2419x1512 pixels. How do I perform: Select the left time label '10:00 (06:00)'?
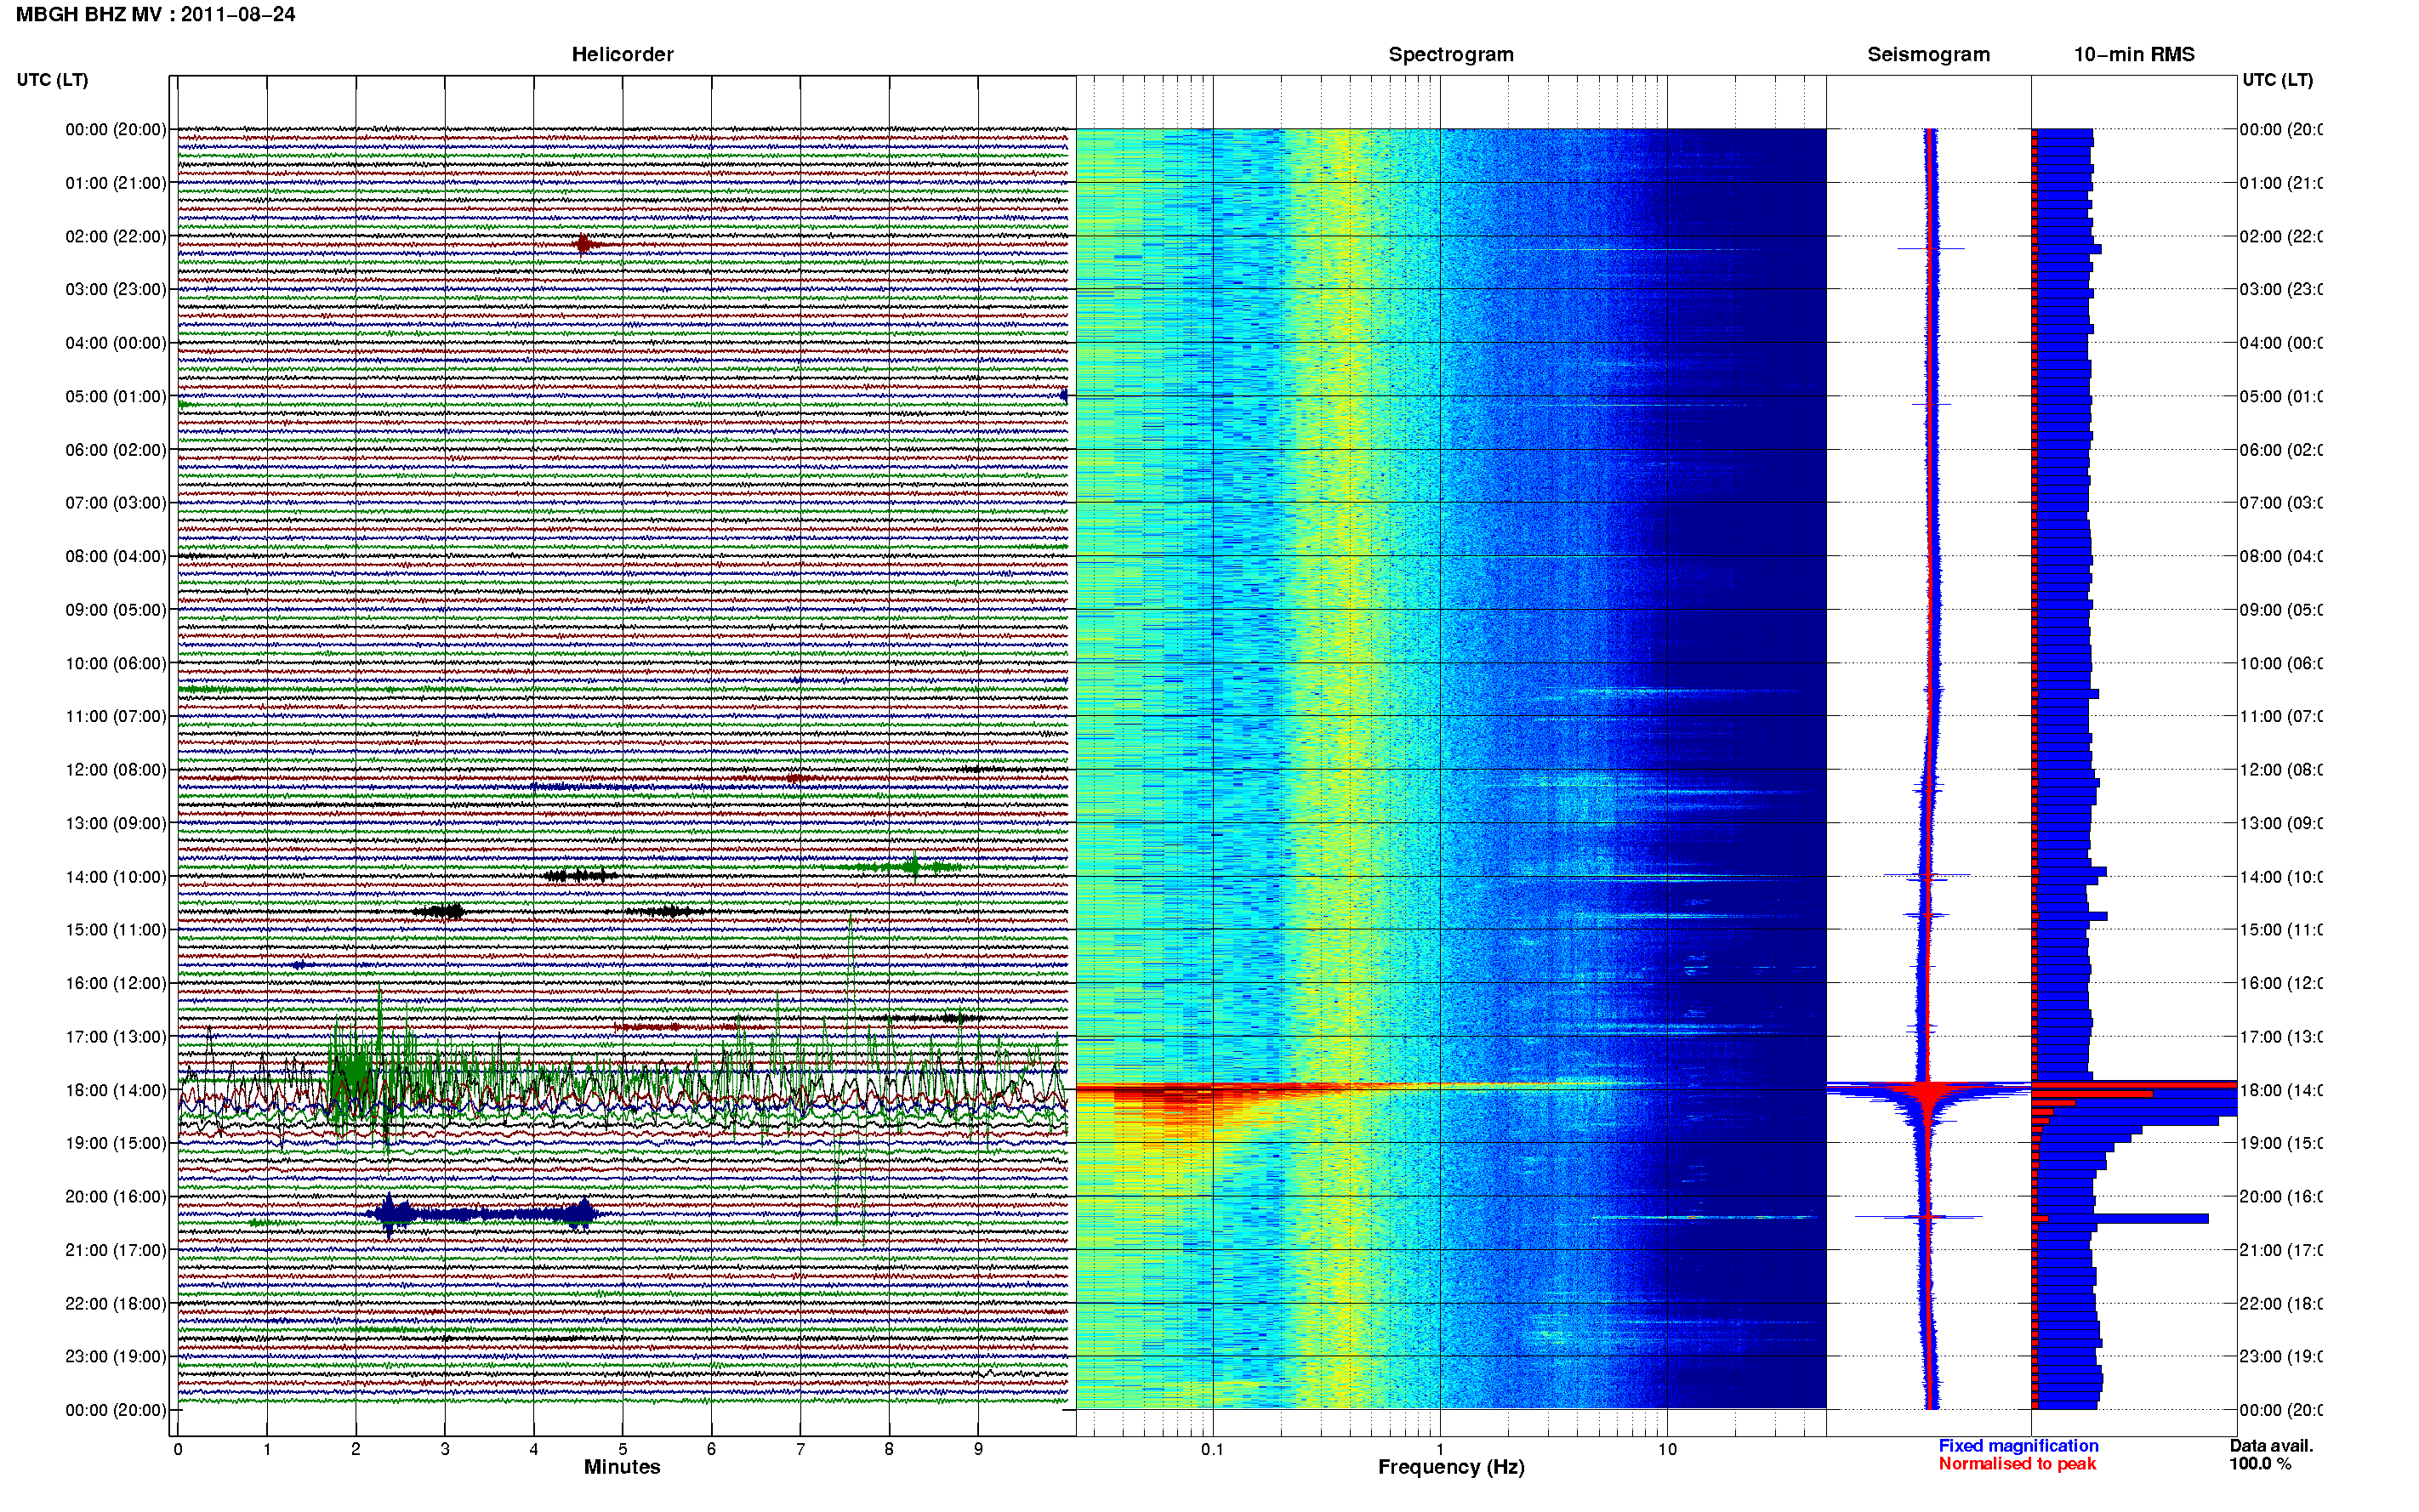click(116, 663)
